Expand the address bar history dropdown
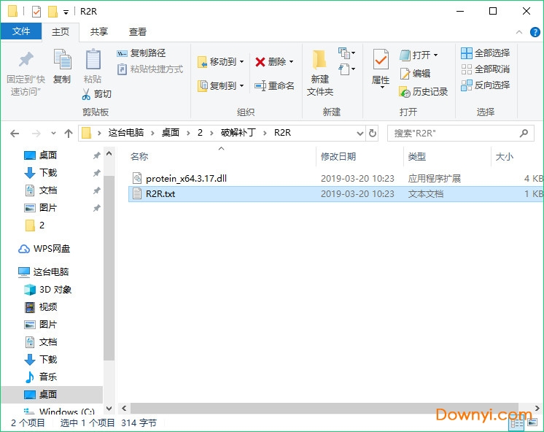This screenshot has width=544, height=432. (x=360, y=134)
